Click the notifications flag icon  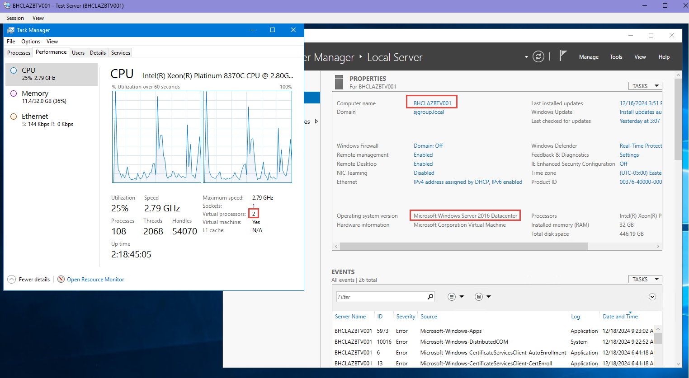click(x=563, y=56)
